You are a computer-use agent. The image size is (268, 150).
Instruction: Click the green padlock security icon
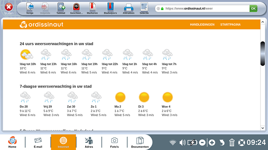(x=162, y=9)
